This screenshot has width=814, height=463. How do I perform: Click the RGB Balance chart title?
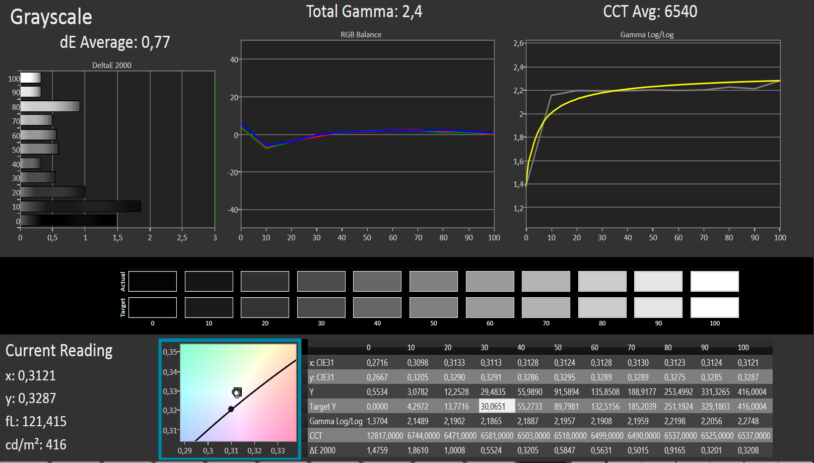tap(361, 35)
